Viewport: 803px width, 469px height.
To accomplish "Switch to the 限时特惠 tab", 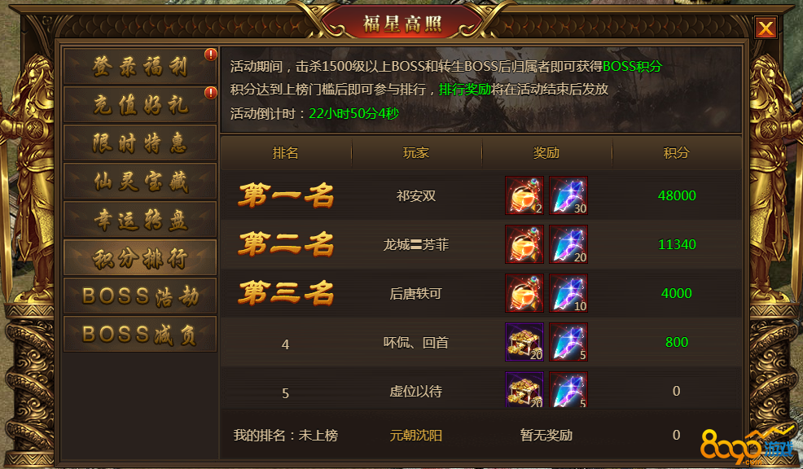I will pyautogui.click(x=140, y=142).
